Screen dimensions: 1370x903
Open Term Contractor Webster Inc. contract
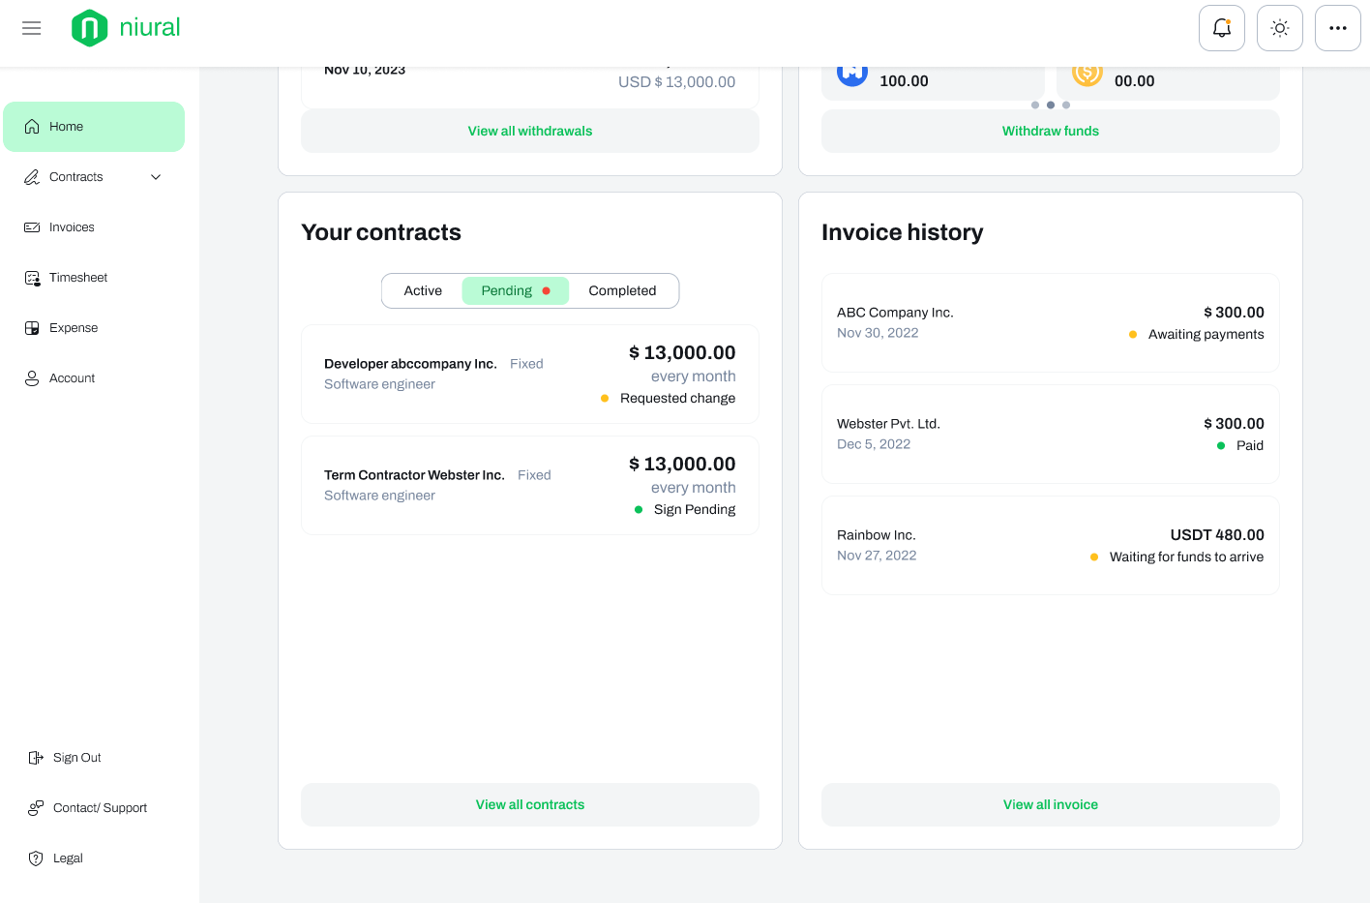(530, 485)
